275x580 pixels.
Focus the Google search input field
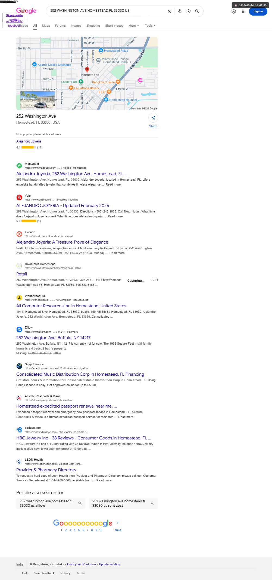point(107,11)
